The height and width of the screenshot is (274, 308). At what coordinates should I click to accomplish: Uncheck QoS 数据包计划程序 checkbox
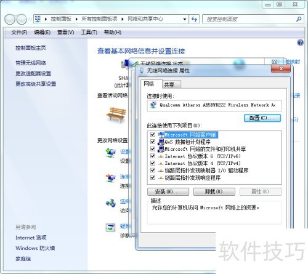tap(153, 142)
